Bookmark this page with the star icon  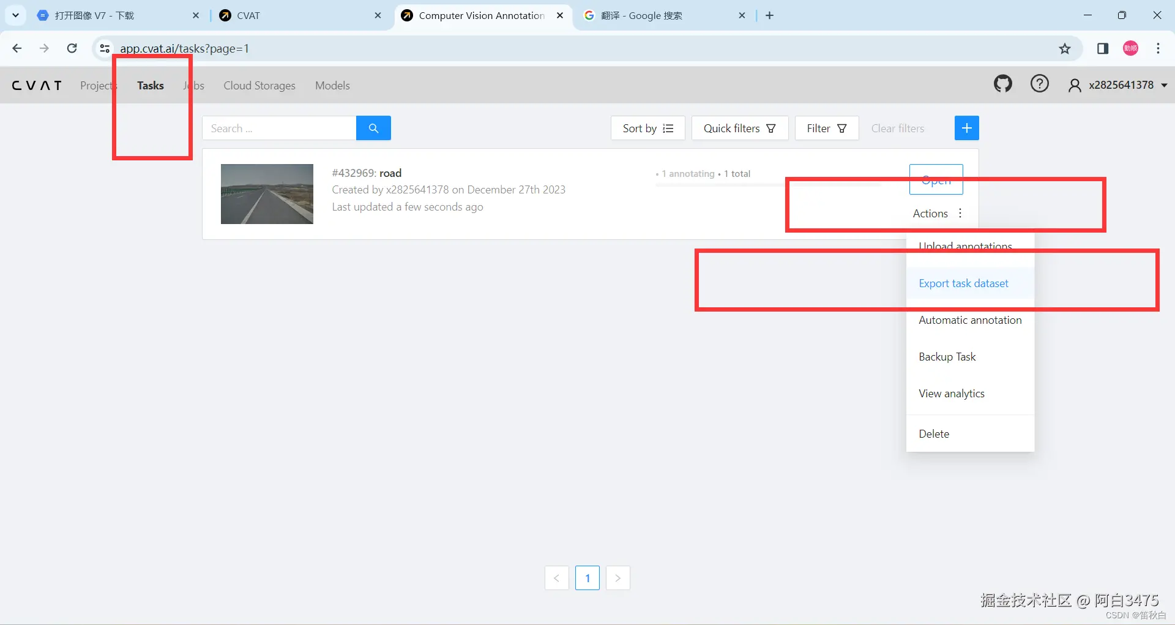(x=1065, y=48)
